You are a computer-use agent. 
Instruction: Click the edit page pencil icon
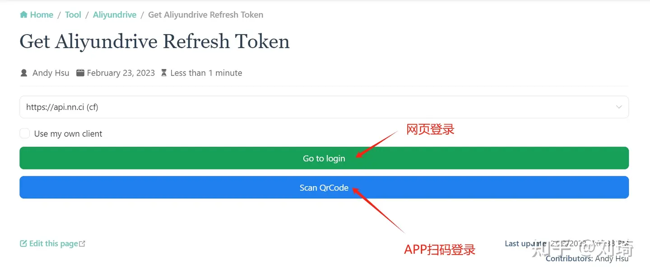[x=23, y=244]
